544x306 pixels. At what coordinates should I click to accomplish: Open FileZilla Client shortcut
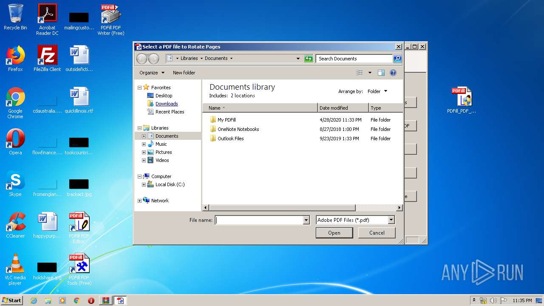point(47,59)
